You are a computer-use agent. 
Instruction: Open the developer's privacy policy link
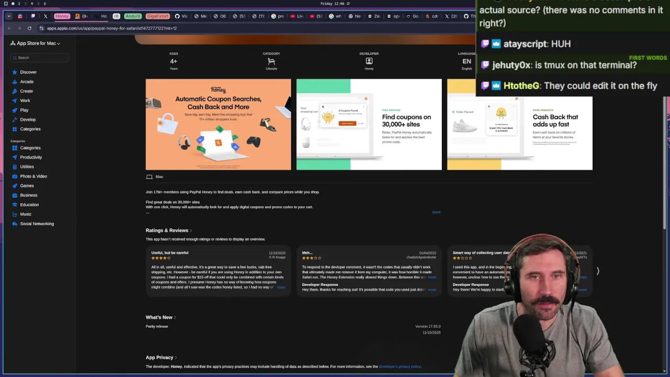399,367
